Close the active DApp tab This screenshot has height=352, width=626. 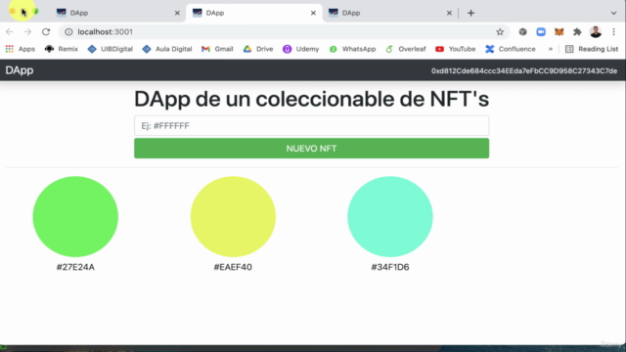pos(313,13)
